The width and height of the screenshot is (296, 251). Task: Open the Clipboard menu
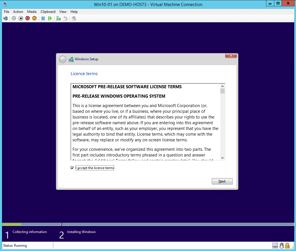point(48,12)
